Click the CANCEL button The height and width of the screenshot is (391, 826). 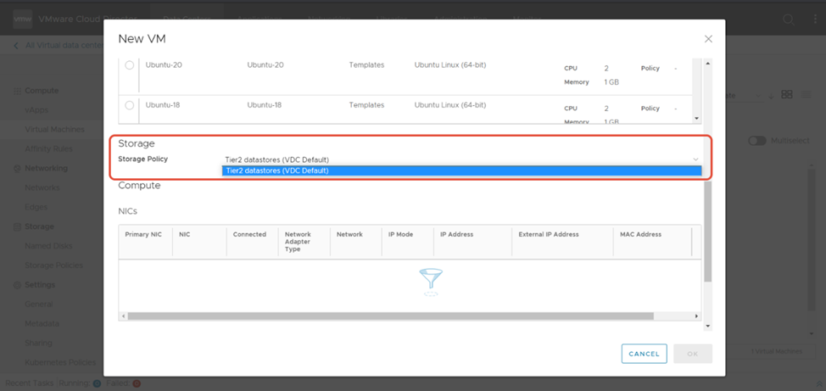tap(644, 354)
